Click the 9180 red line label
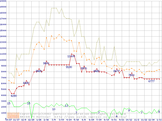 click(69, 67)
